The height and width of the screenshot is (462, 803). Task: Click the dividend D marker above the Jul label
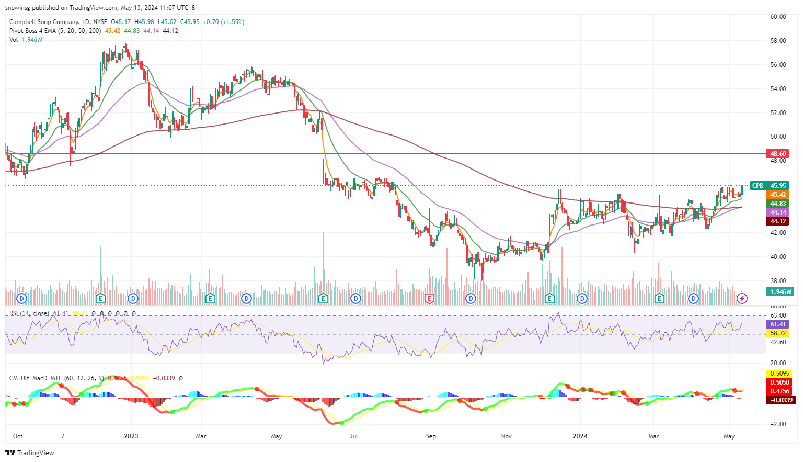point(356,299)
